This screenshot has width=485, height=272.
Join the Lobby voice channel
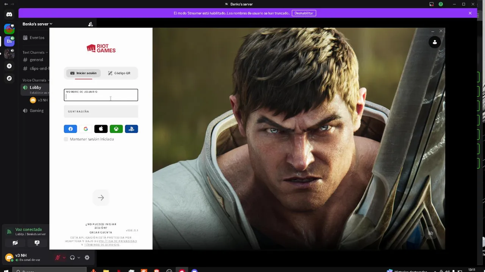(34, 90)
